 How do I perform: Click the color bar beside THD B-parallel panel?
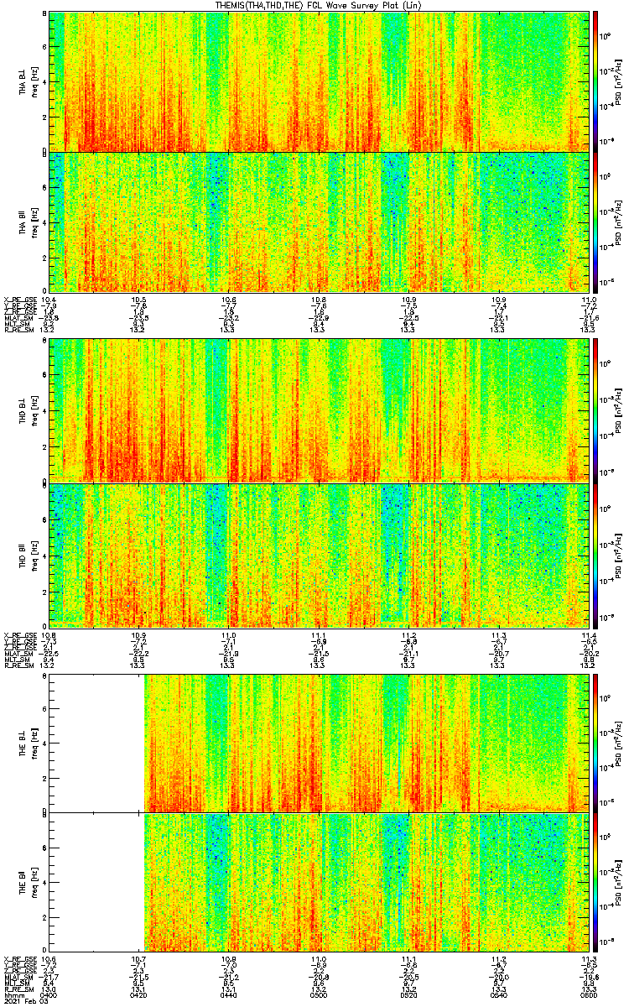click(595, 555)
